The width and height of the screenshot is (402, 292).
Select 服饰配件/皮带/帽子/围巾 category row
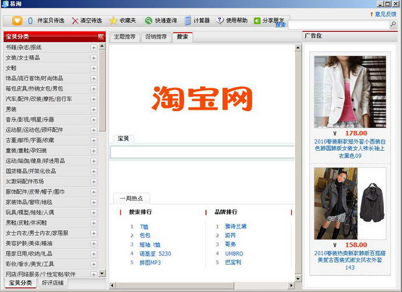[x=51, y=192]
